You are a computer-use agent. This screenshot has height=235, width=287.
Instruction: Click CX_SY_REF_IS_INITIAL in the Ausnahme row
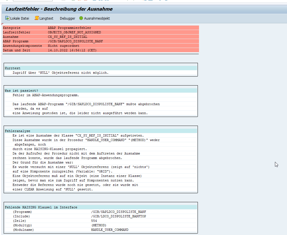(67, 37)
